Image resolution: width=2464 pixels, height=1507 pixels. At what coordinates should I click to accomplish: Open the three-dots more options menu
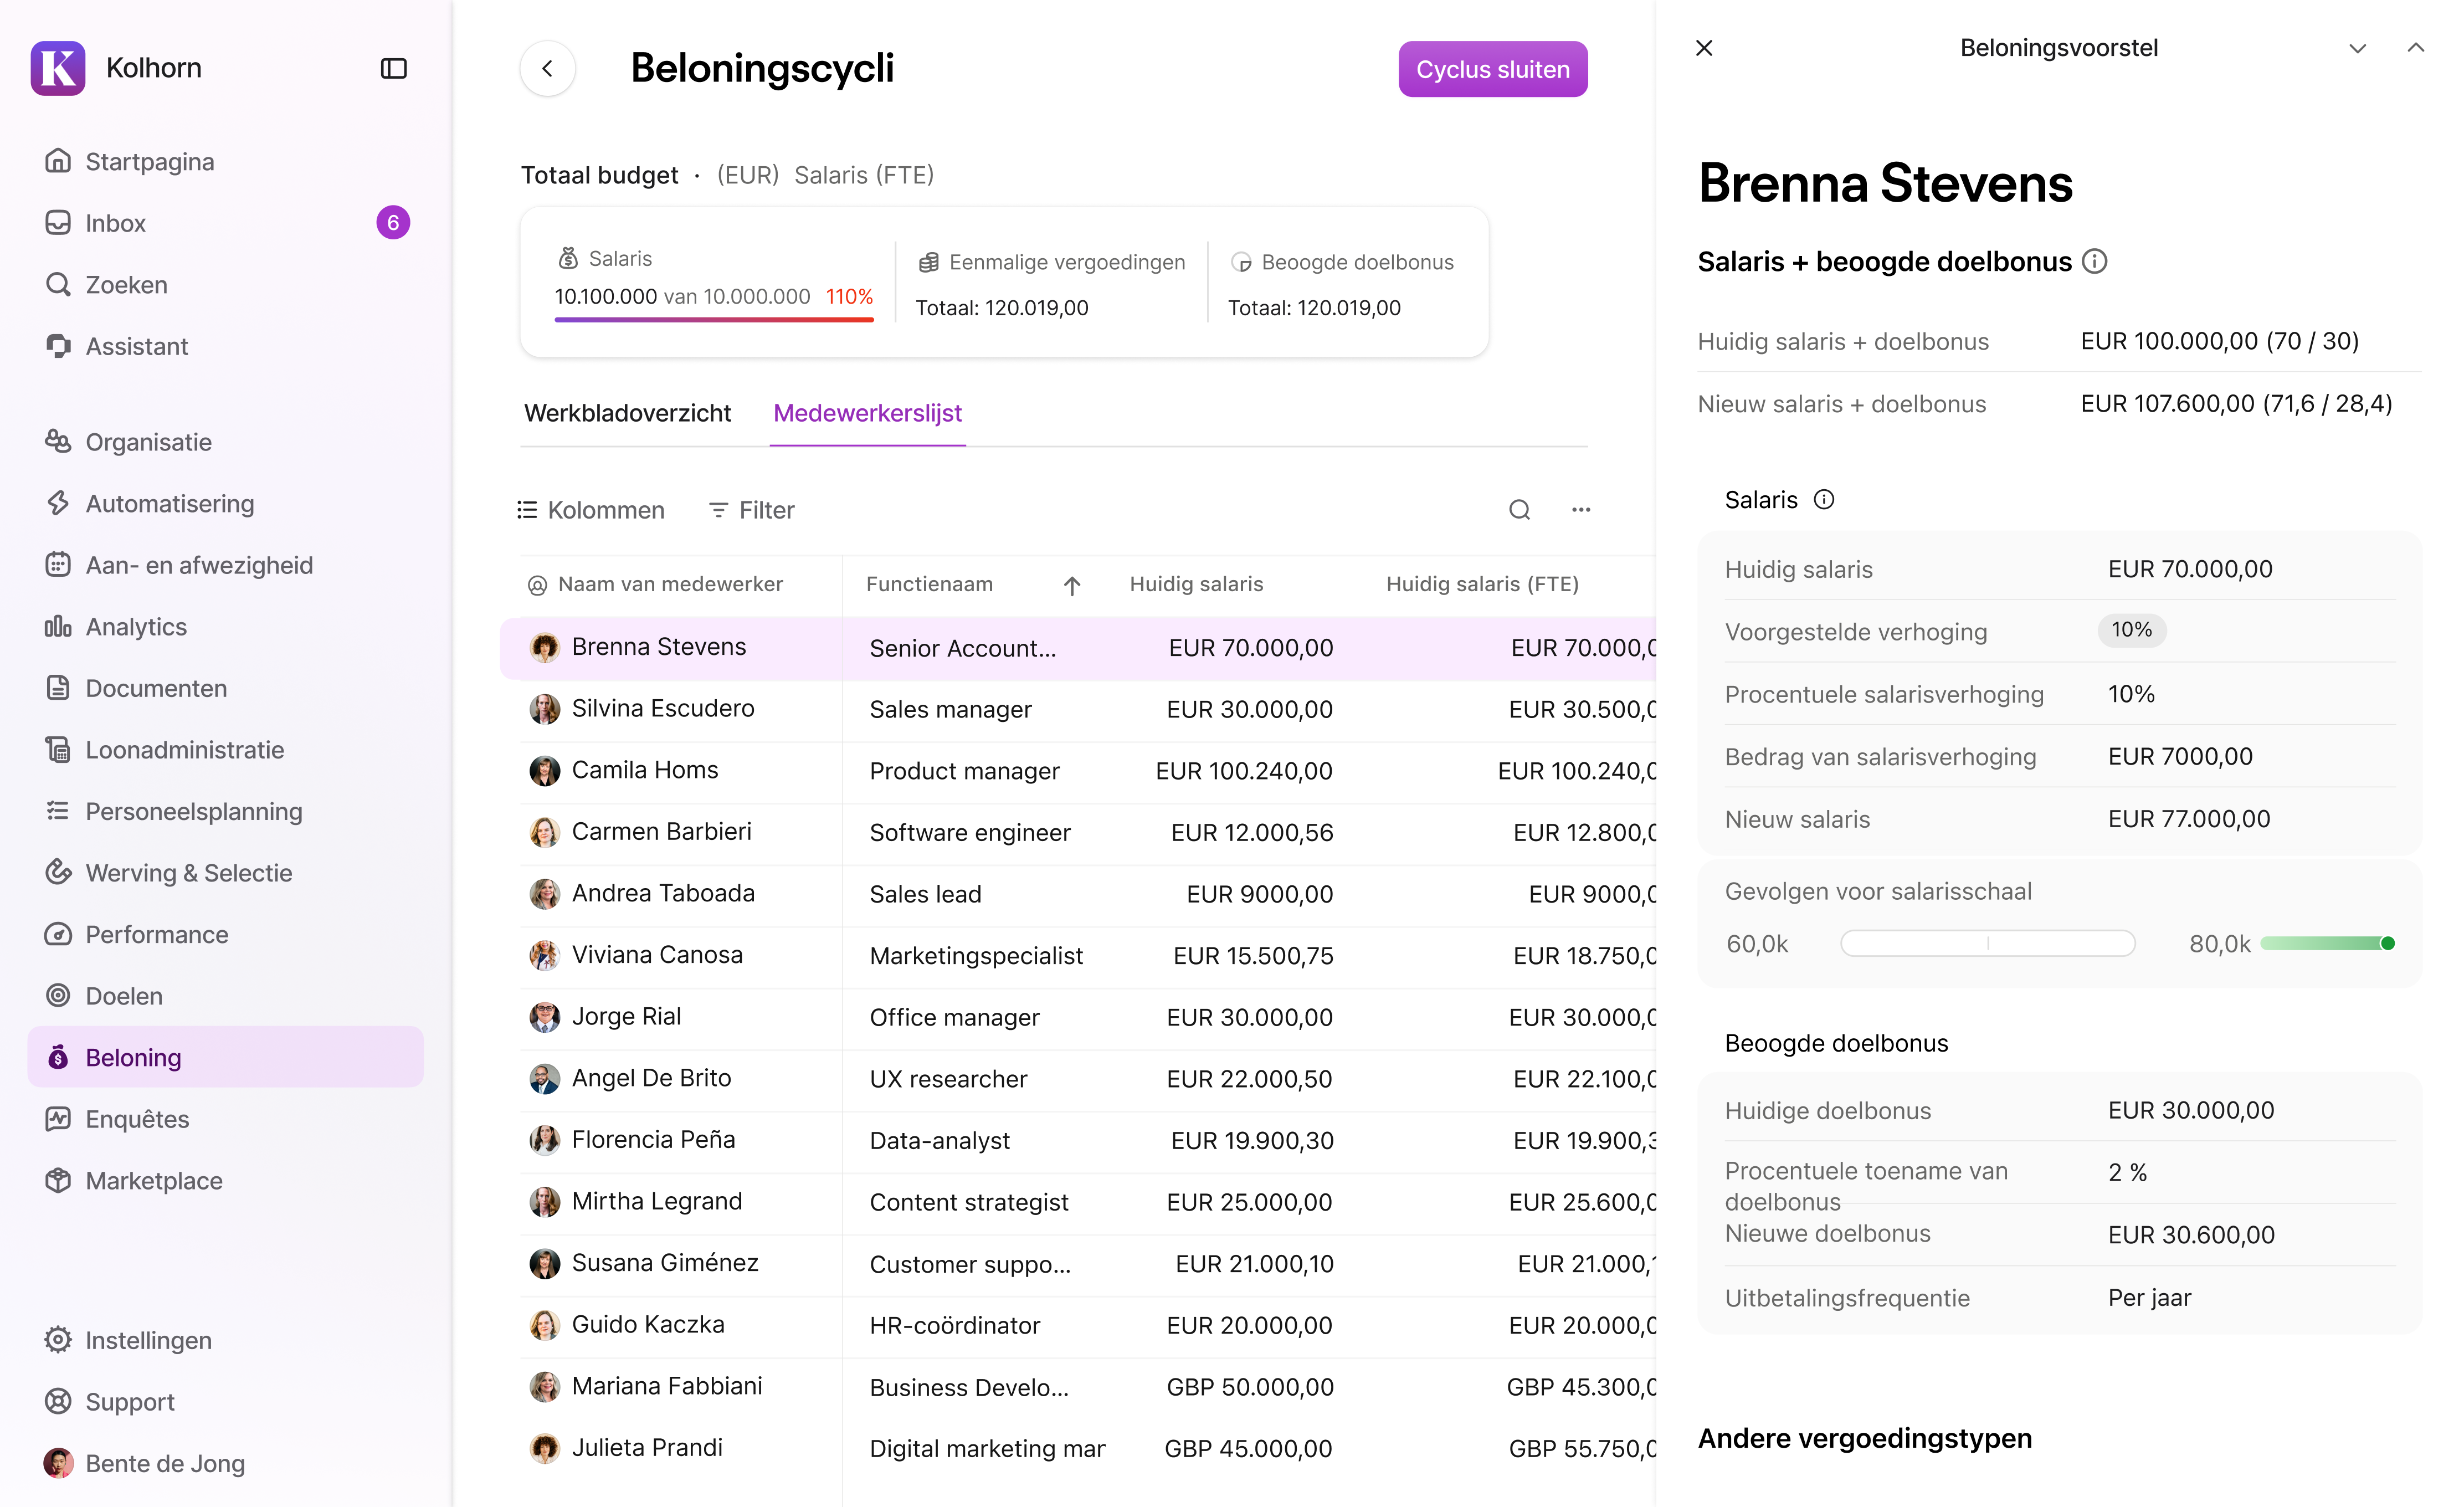point(1580,510)
